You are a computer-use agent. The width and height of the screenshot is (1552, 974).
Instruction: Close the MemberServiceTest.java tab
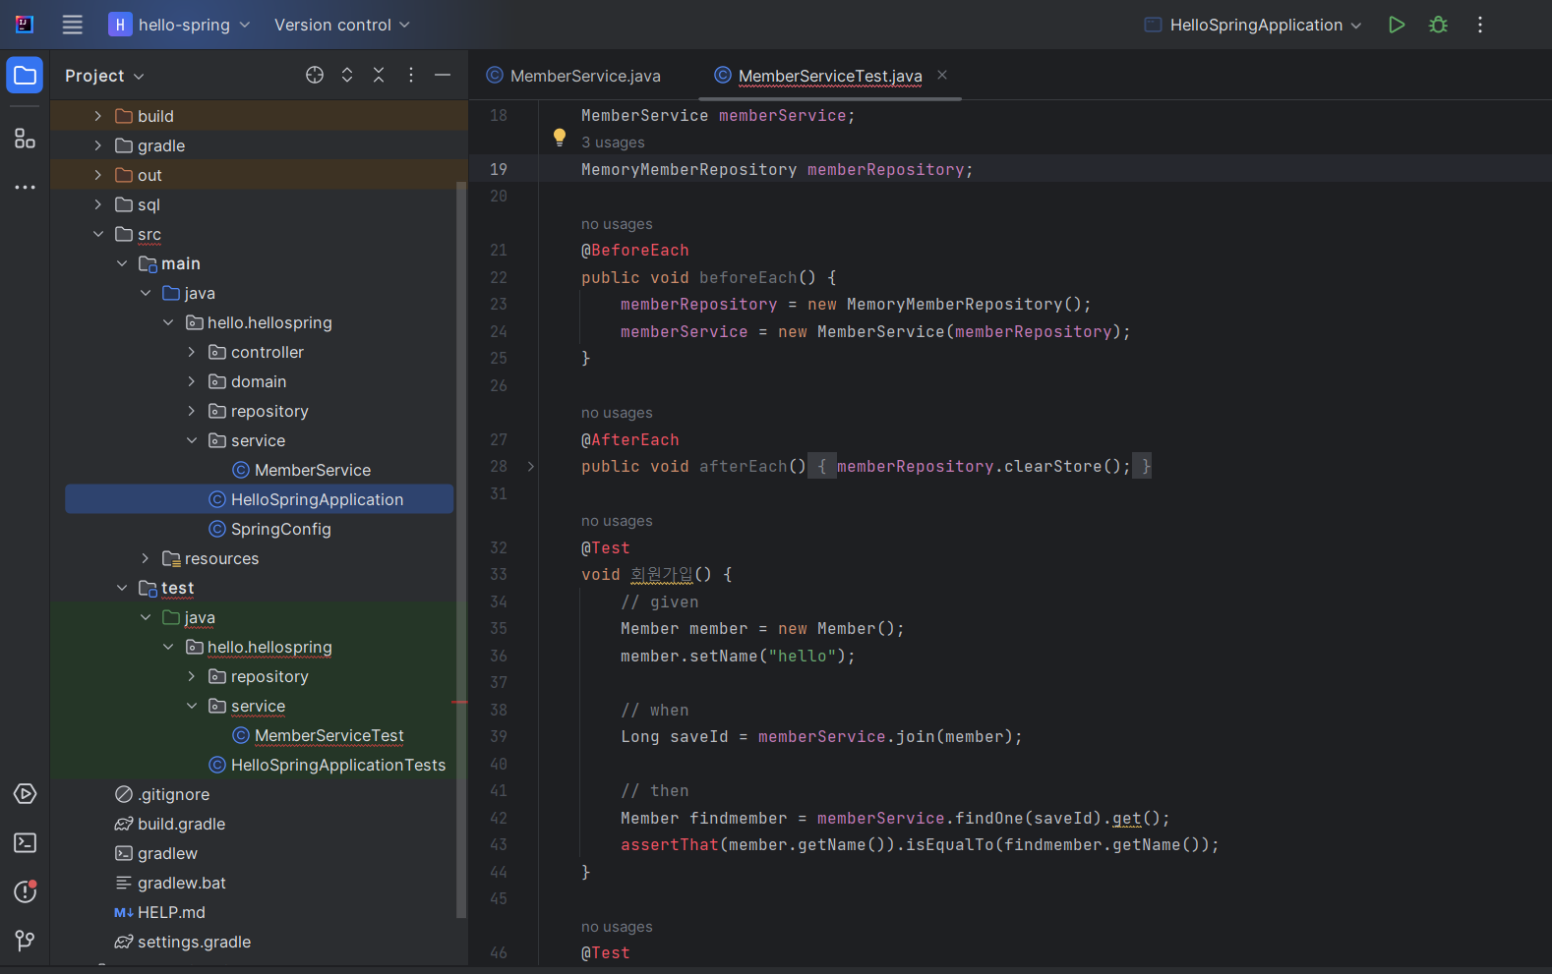(x=942, y=75)
